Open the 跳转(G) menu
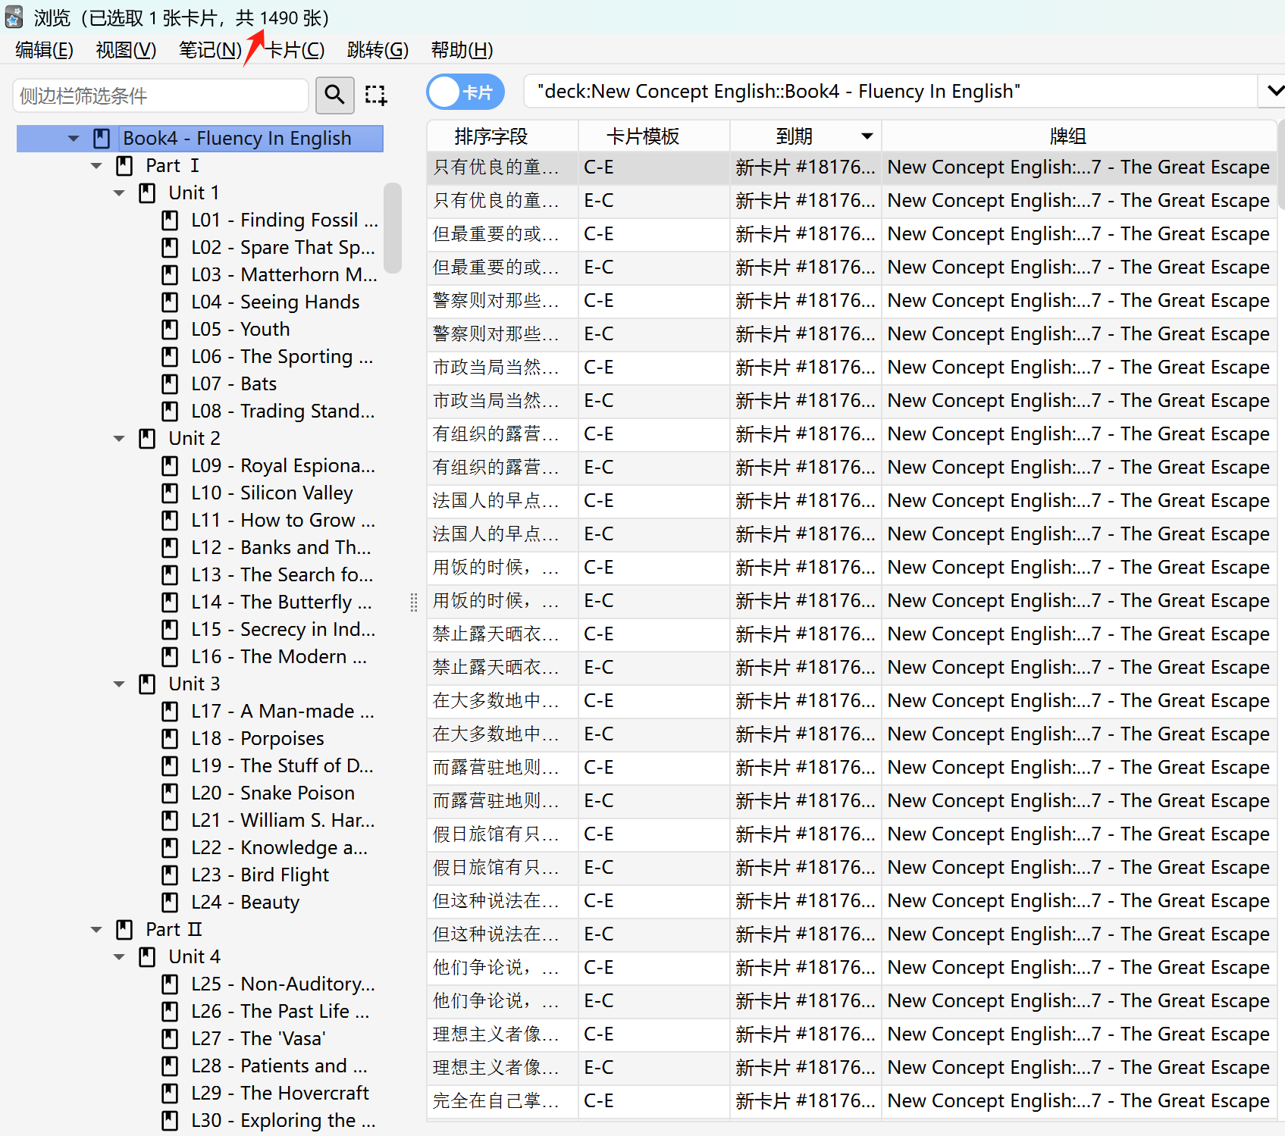The image size is (1285, 1136). [x=378, y=50]
